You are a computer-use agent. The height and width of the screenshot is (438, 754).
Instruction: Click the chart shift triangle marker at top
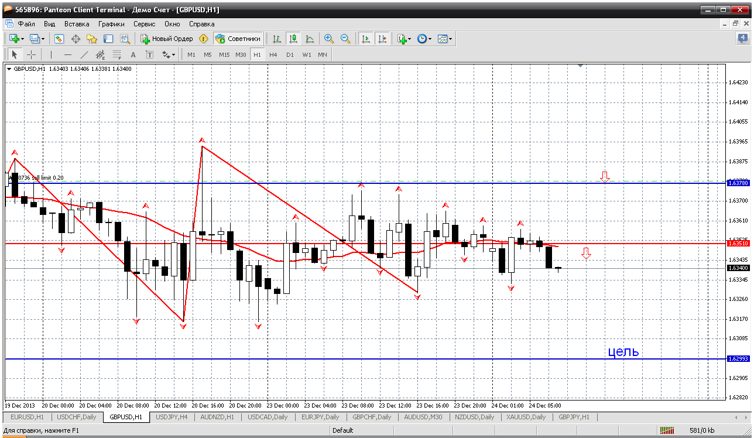click(x=580, y=66)
